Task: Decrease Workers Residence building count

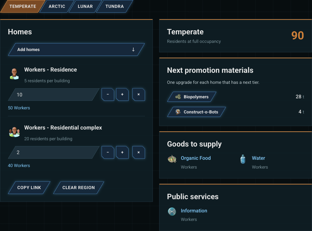Action: [x=108, y=95]
